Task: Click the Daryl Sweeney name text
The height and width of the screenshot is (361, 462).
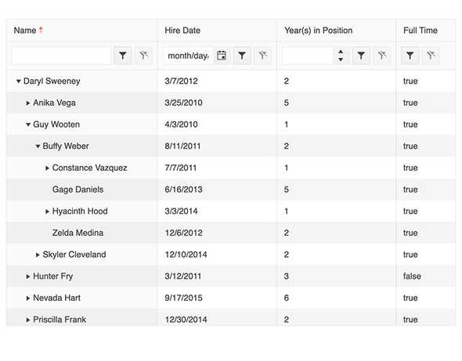Action: tap(52, 81)
